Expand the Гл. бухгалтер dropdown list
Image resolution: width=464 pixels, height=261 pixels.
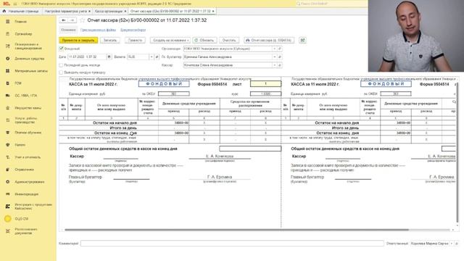click(x=275, y=57)
